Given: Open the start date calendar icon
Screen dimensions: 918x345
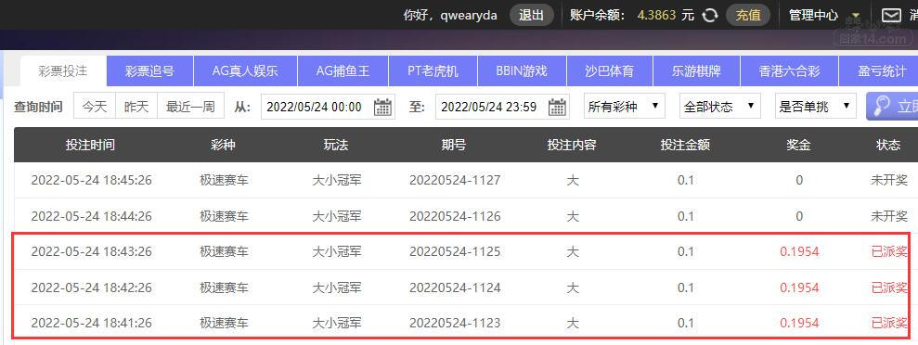Looking at the screenshot, I should point(383,107).
